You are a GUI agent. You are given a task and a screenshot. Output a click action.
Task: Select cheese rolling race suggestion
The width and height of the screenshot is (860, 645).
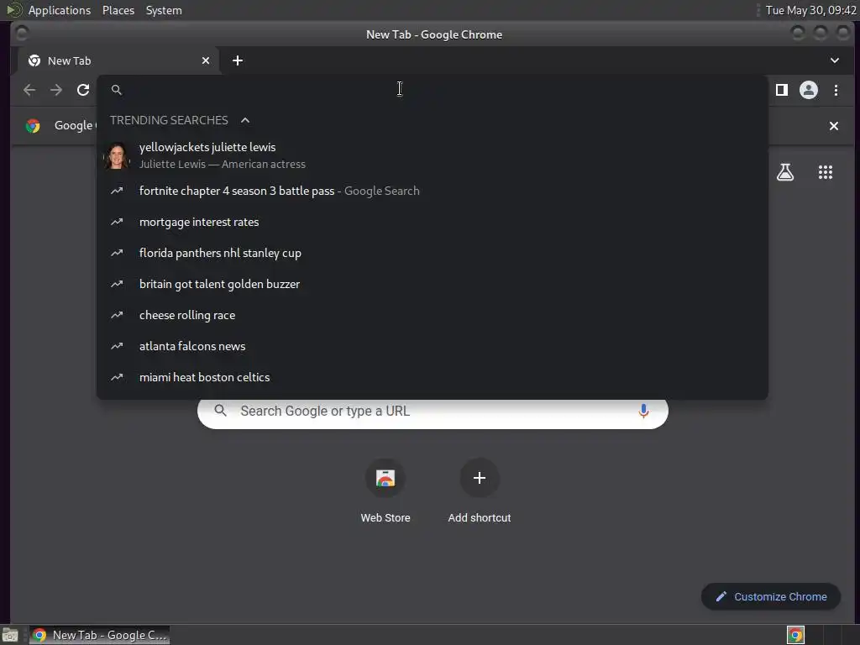(x=433, y=316)
